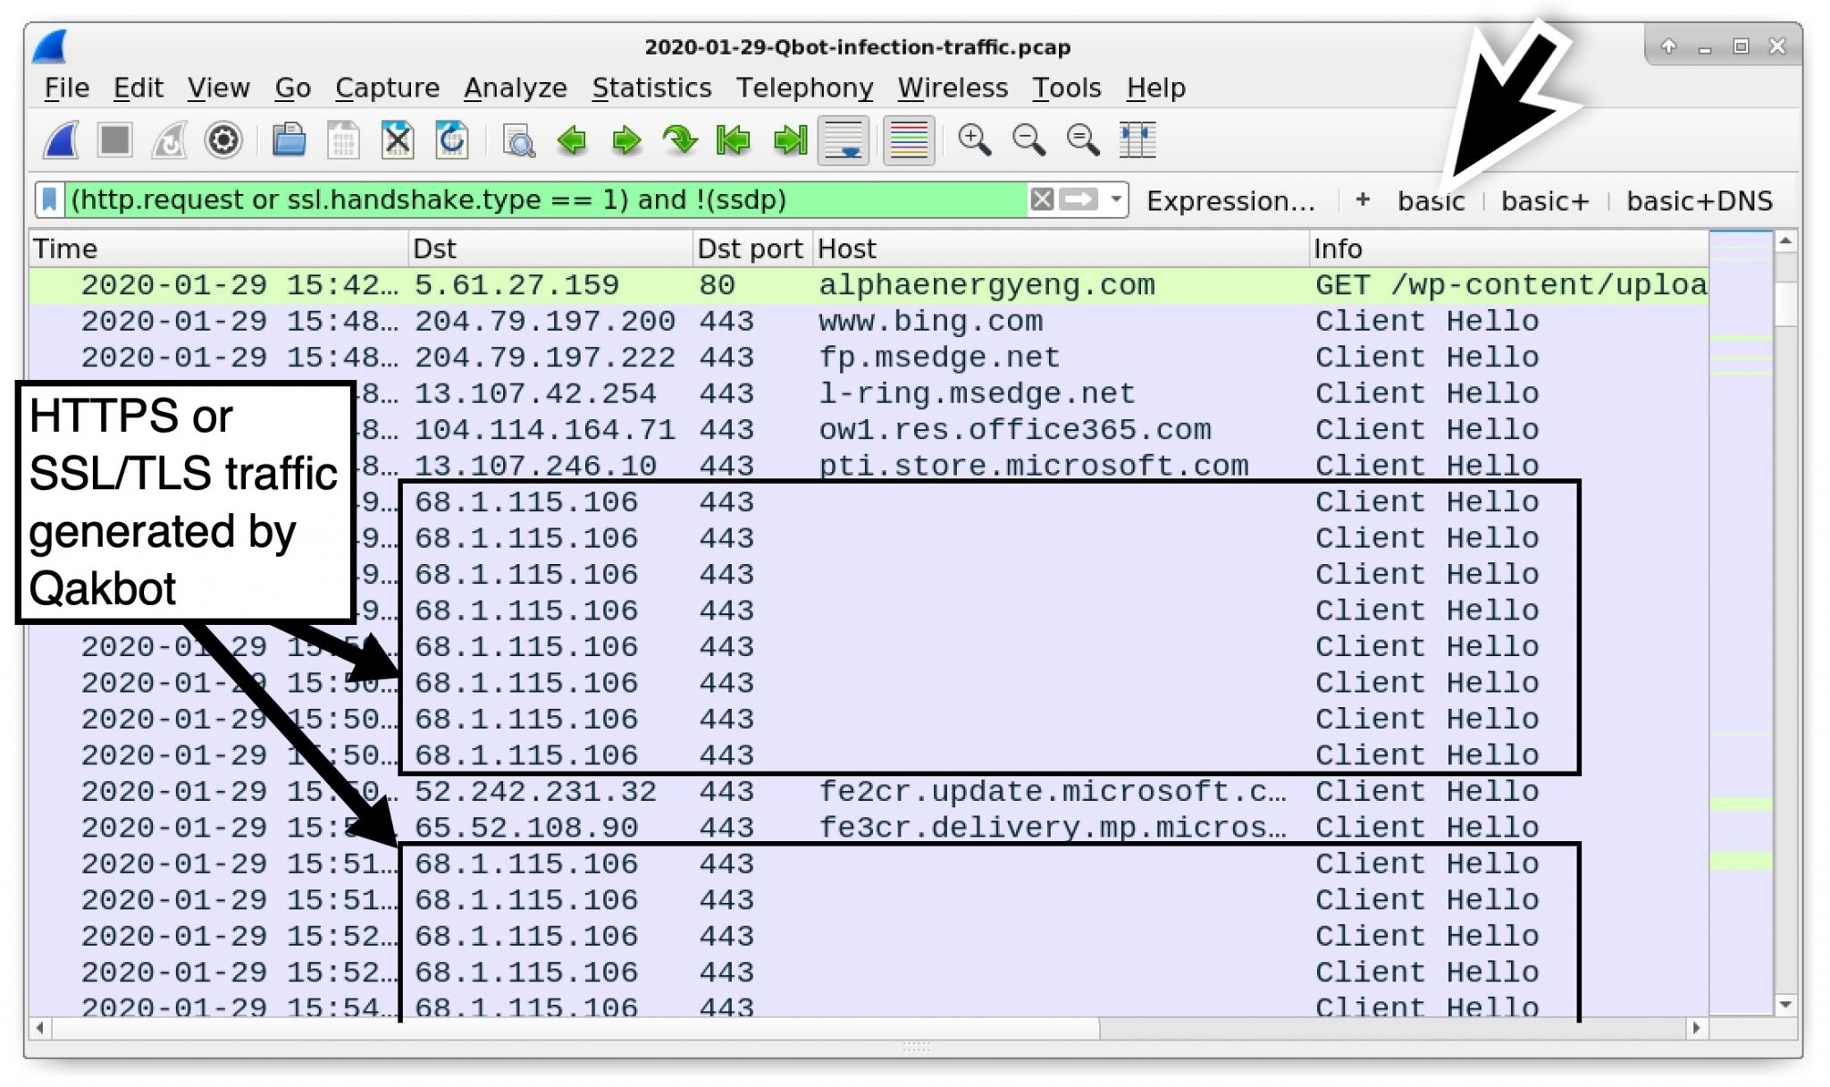Click the vertical scrollbar up arrow
This screenshot has width=1830, height=1087.
click(x=1784, y=240)
